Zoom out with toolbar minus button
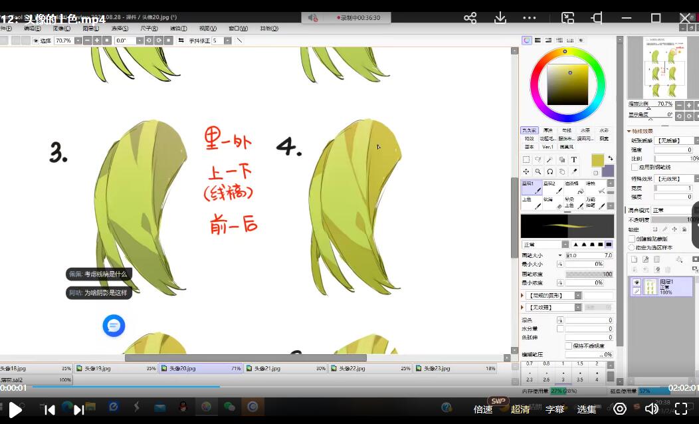The image size is (699, 424). [88, 41]
